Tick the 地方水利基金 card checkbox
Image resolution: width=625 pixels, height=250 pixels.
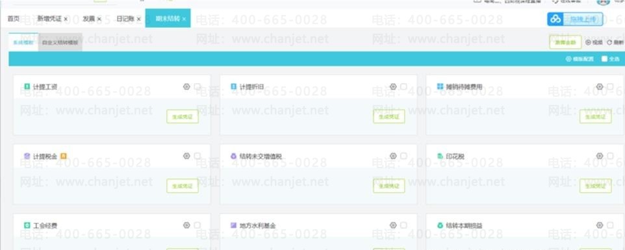coord(403,225)
